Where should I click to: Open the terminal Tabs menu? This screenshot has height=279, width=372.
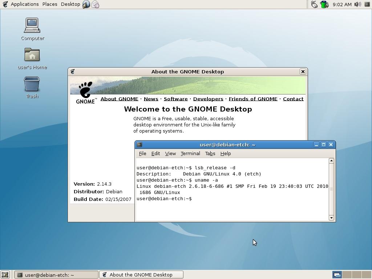click(210, 154)
